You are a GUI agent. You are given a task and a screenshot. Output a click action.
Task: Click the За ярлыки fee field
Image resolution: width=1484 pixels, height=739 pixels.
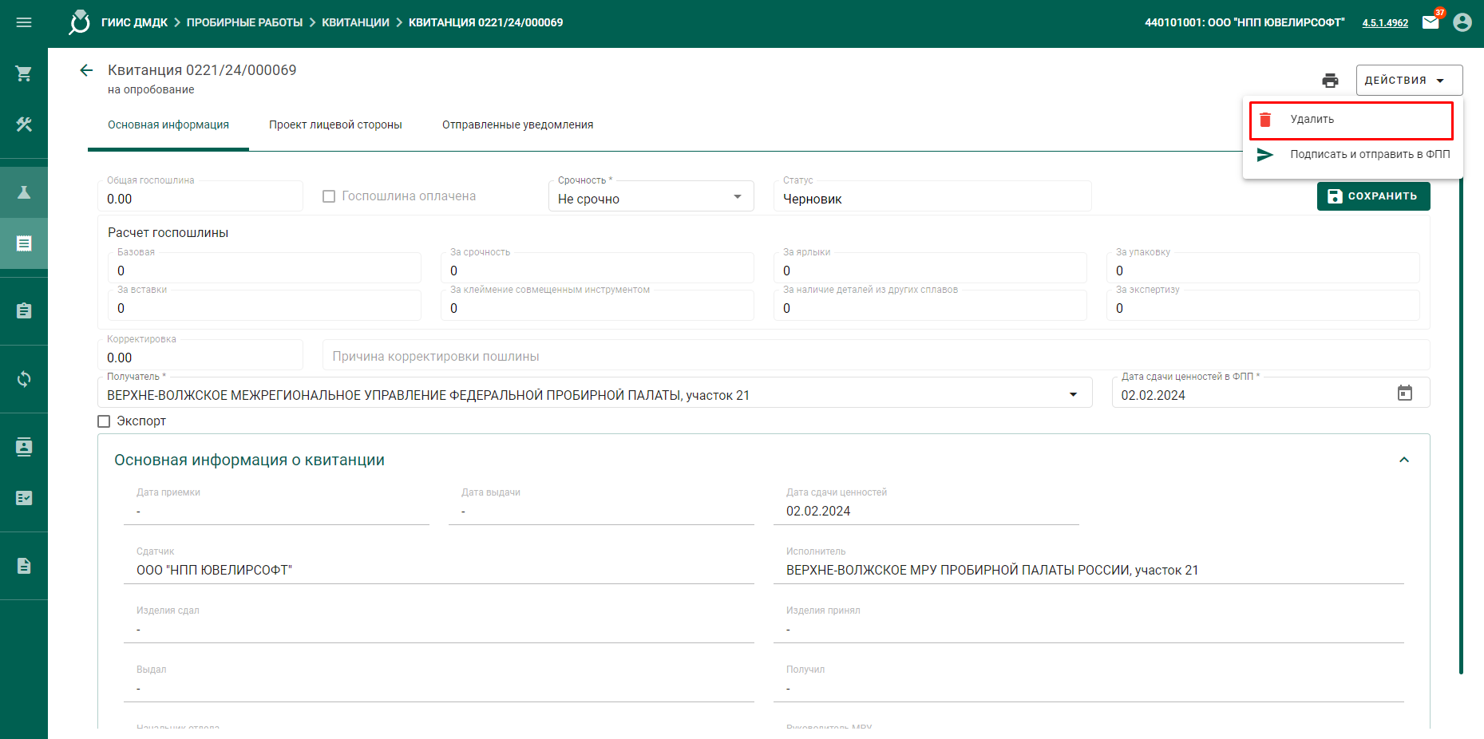point(930,268)
